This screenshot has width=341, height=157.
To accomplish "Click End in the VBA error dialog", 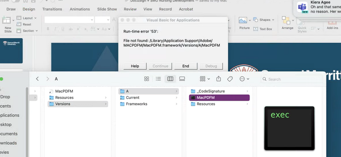I will click(x=186, y=66).
